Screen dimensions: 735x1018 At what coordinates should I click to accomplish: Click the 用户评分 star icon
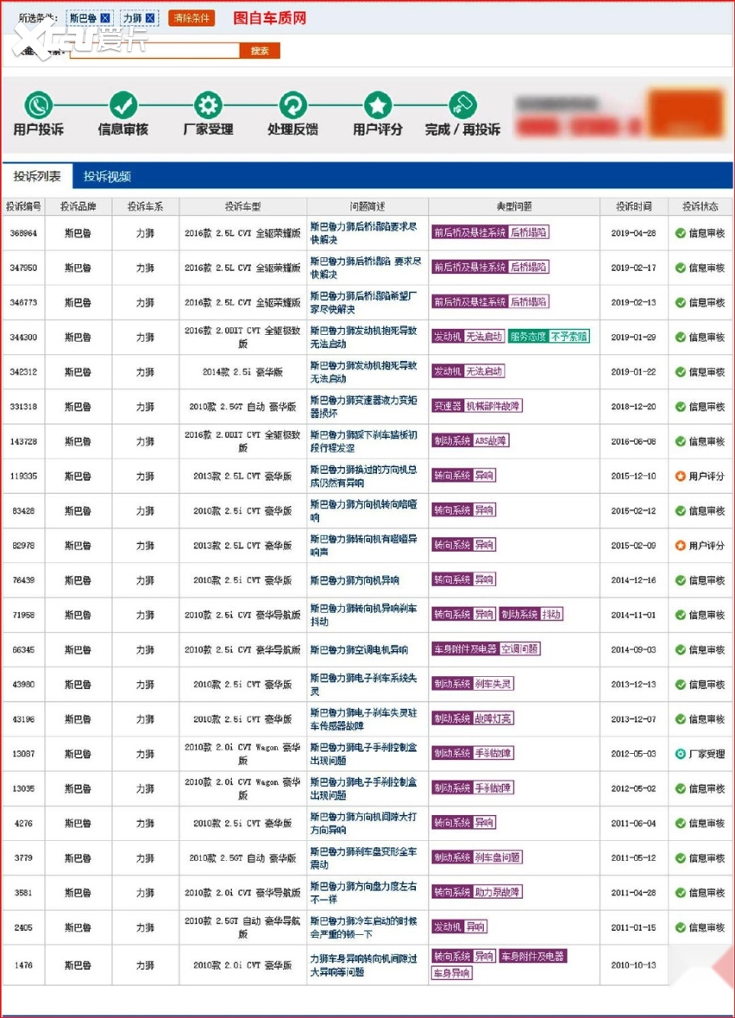[377, 105]
